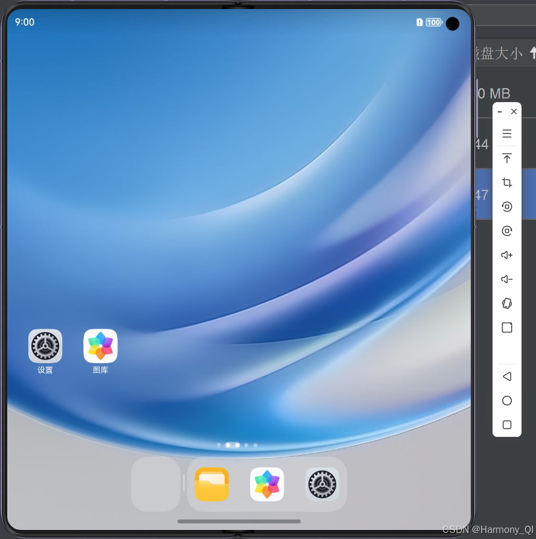Viewport: 536px width, 539px height.
Task: Rotate emulator screen counterclockwise
Action: [507, 207]
